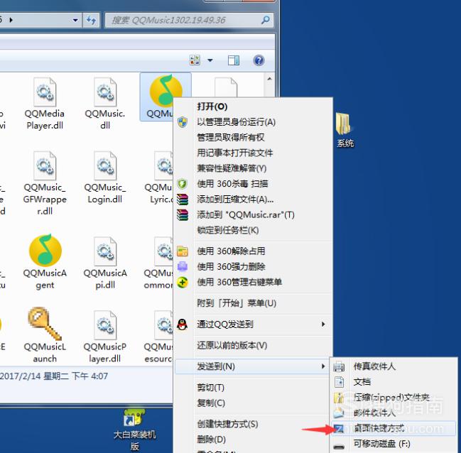Select 可移动磁盘 (F:) in the Send To submenu

click(x=394, y=444)
